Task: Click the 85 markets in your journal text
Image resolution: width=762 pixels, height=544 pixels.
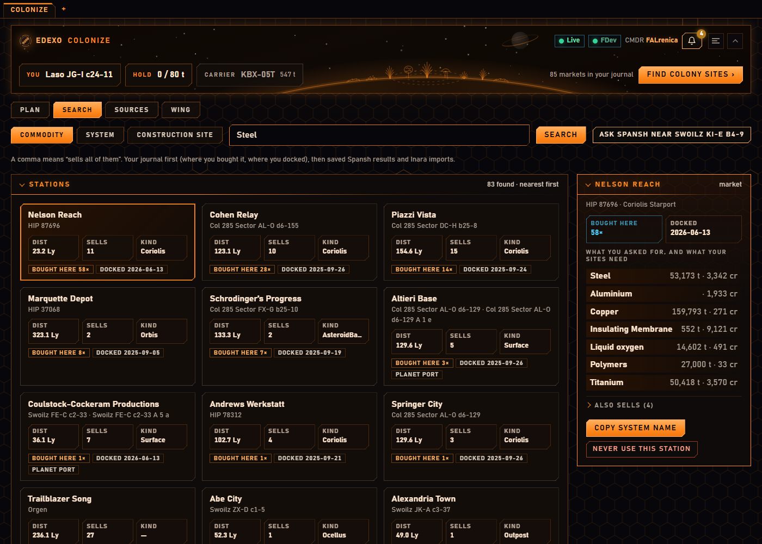Action: pos(592,75)
